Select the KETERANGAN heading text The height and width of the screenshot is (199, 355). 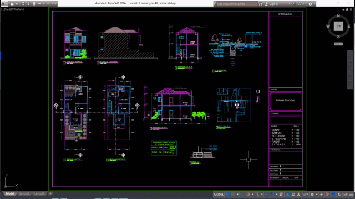pos(285,14)
